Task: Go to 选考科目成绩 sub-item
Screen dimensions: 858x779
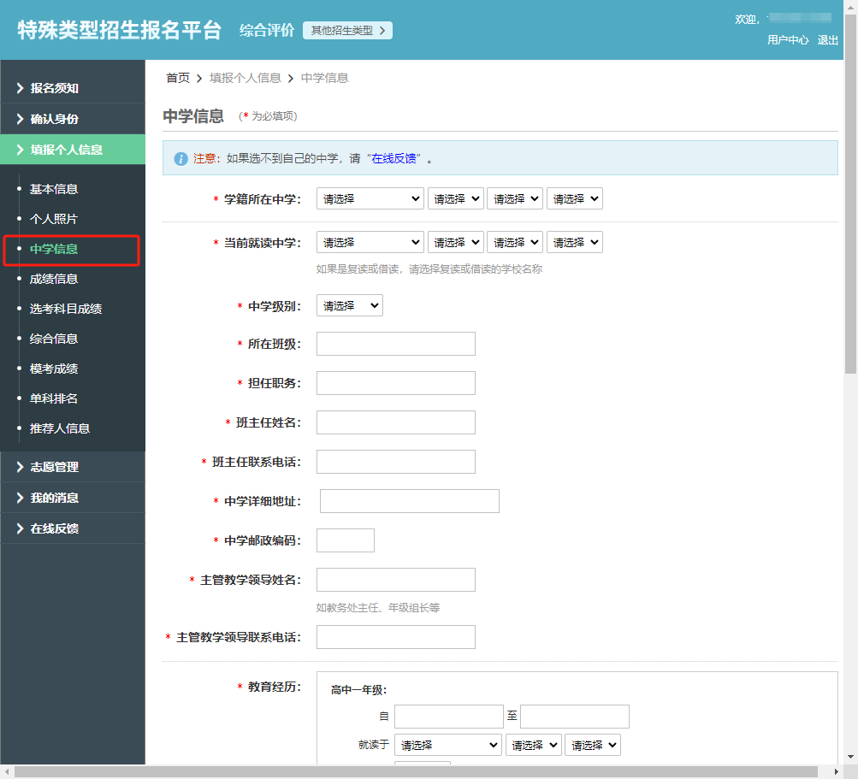Action: pyautogui.click(x=66, y=309)
